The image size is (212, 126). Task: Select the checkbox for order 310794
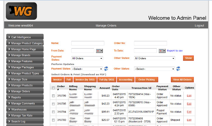54,112
